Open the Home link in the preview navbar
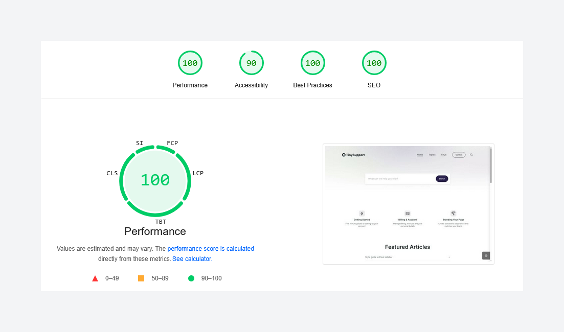The image size is (564, 332). click(x=419, y=155)
